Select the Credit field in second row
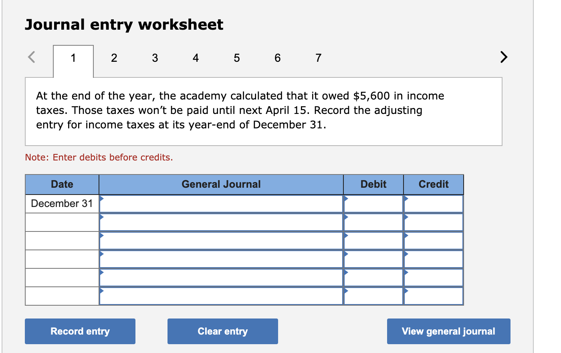This screenshot has width=561, height=353. click(x=434, y=222)
